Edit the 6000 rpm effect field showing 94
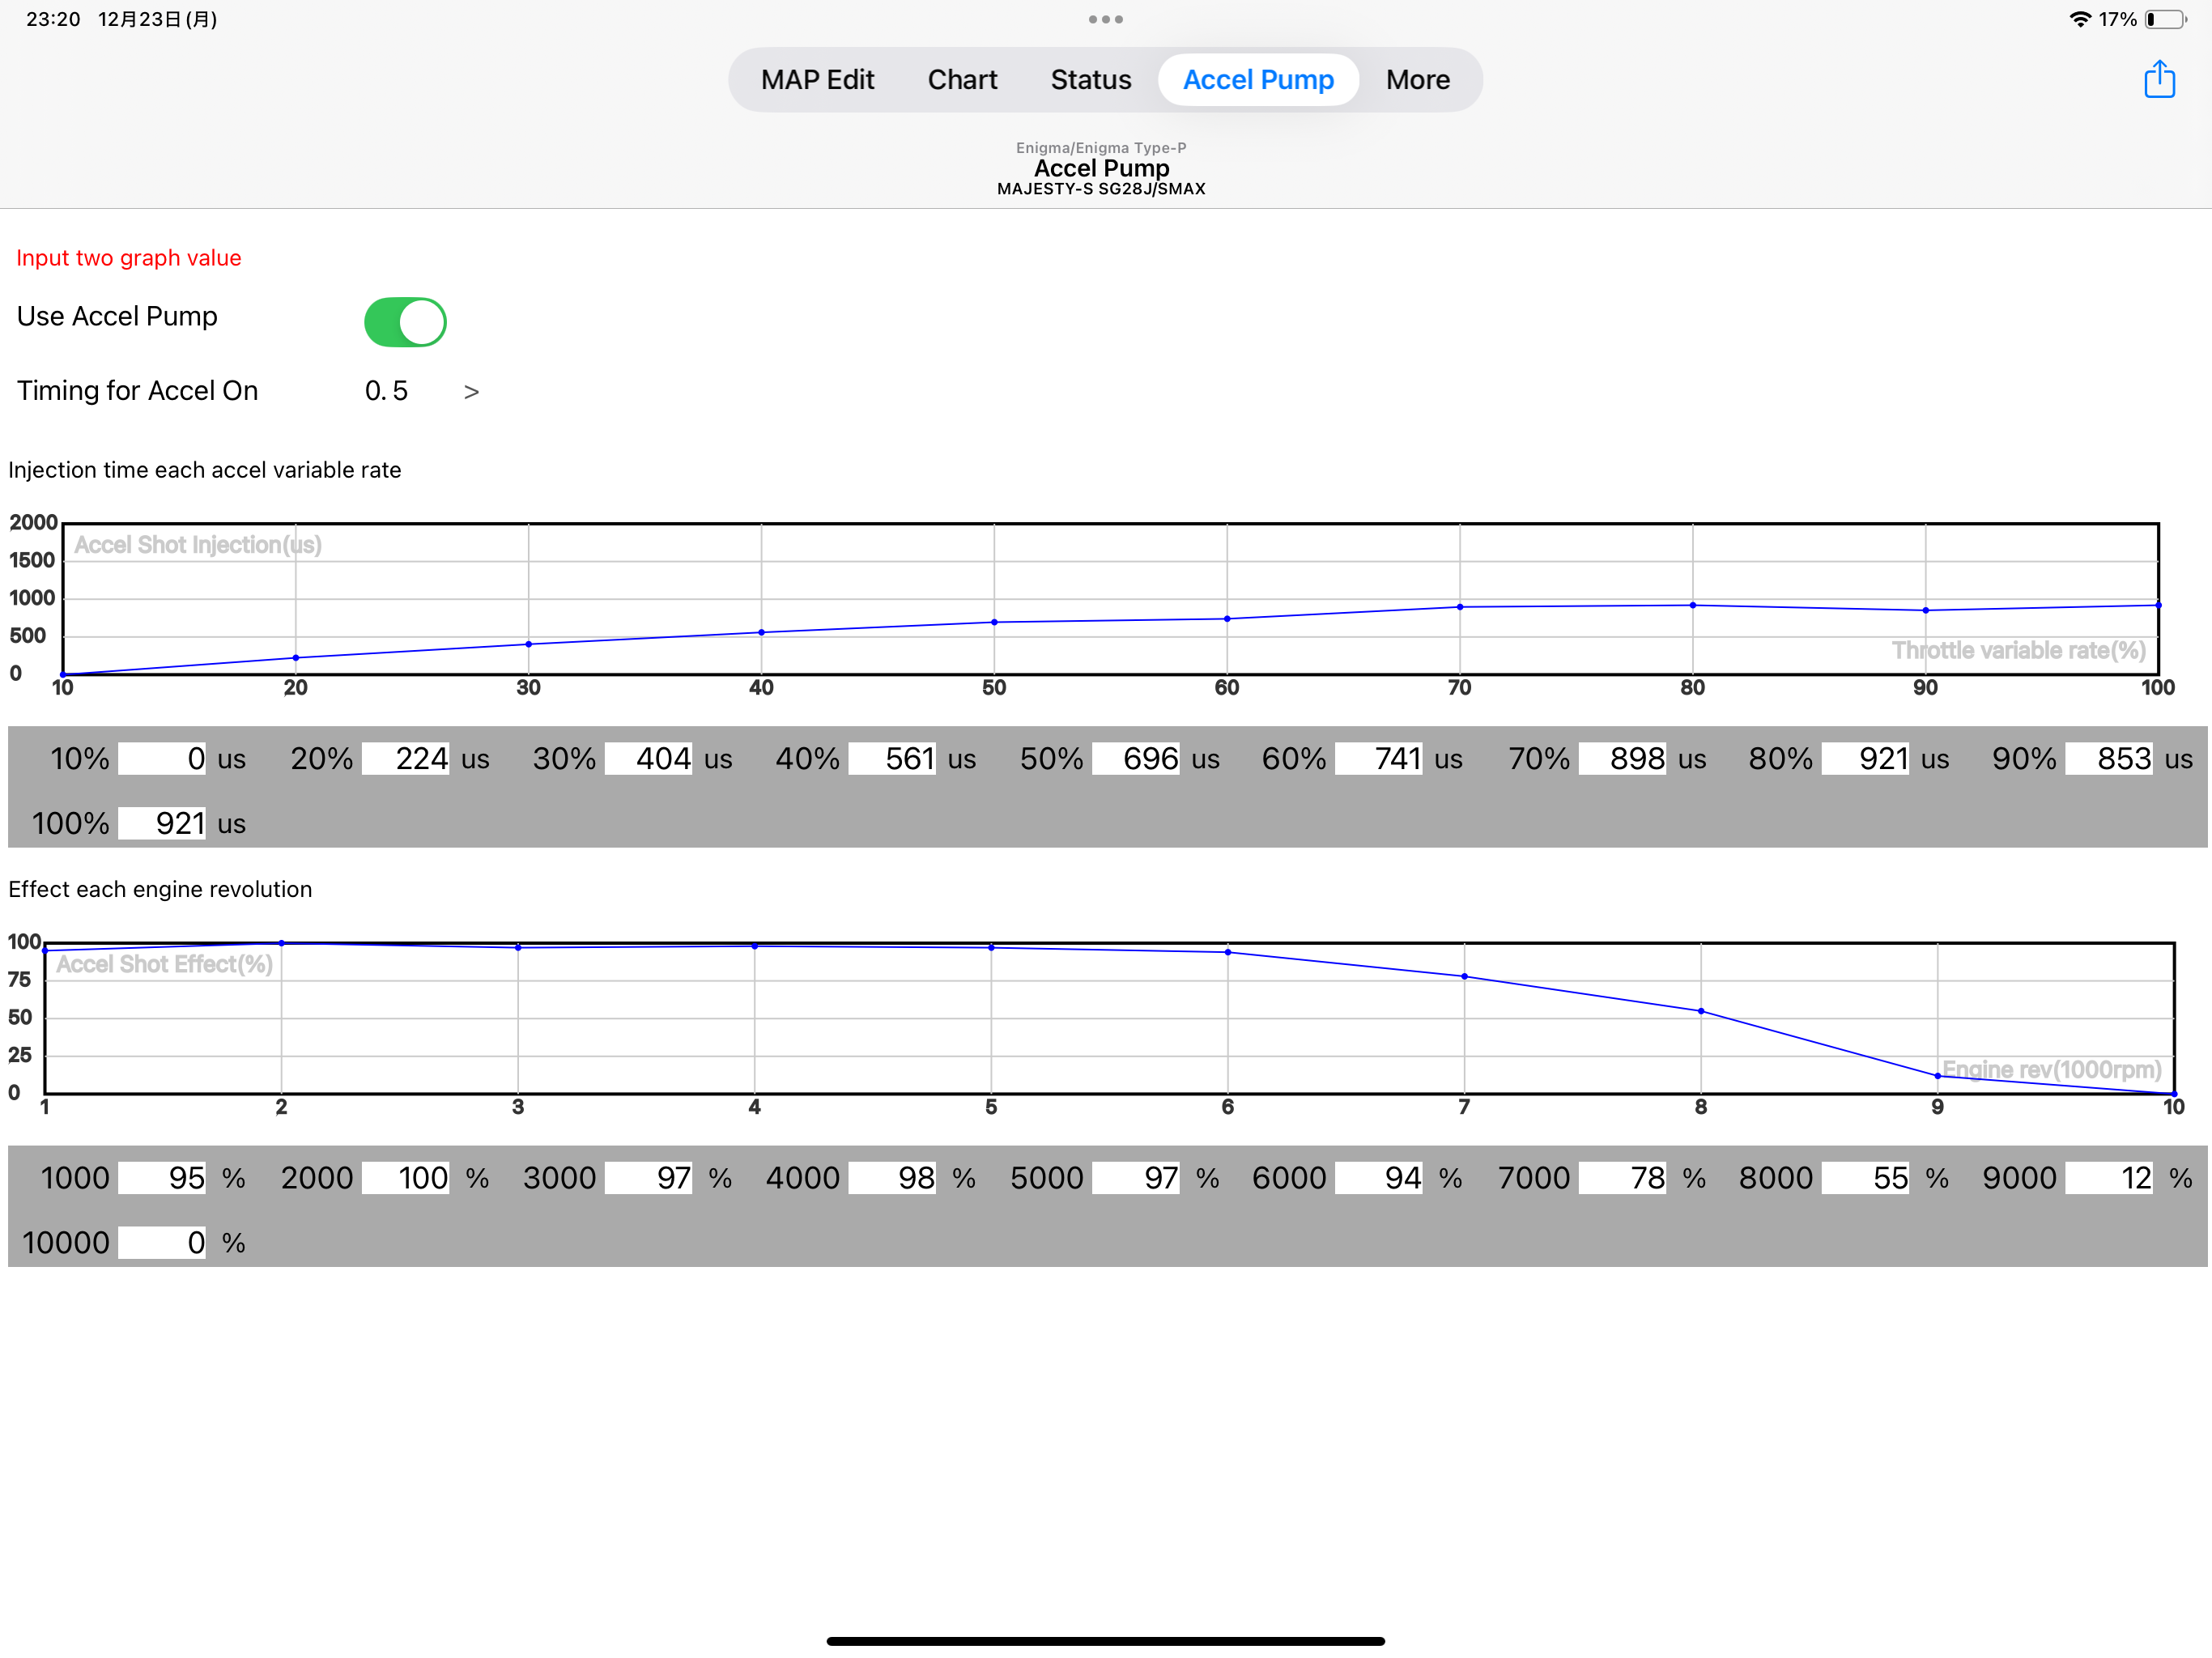This screenshot has width=2212, height=1658. pos(1379,1177)
